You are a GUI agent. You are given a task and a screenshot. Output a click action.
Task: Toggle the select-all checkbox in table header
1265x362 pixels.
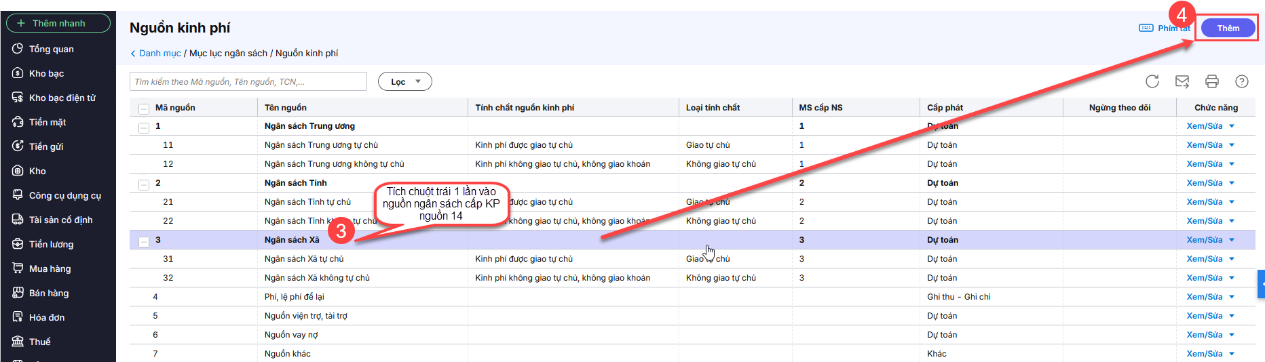click(143, 108)
